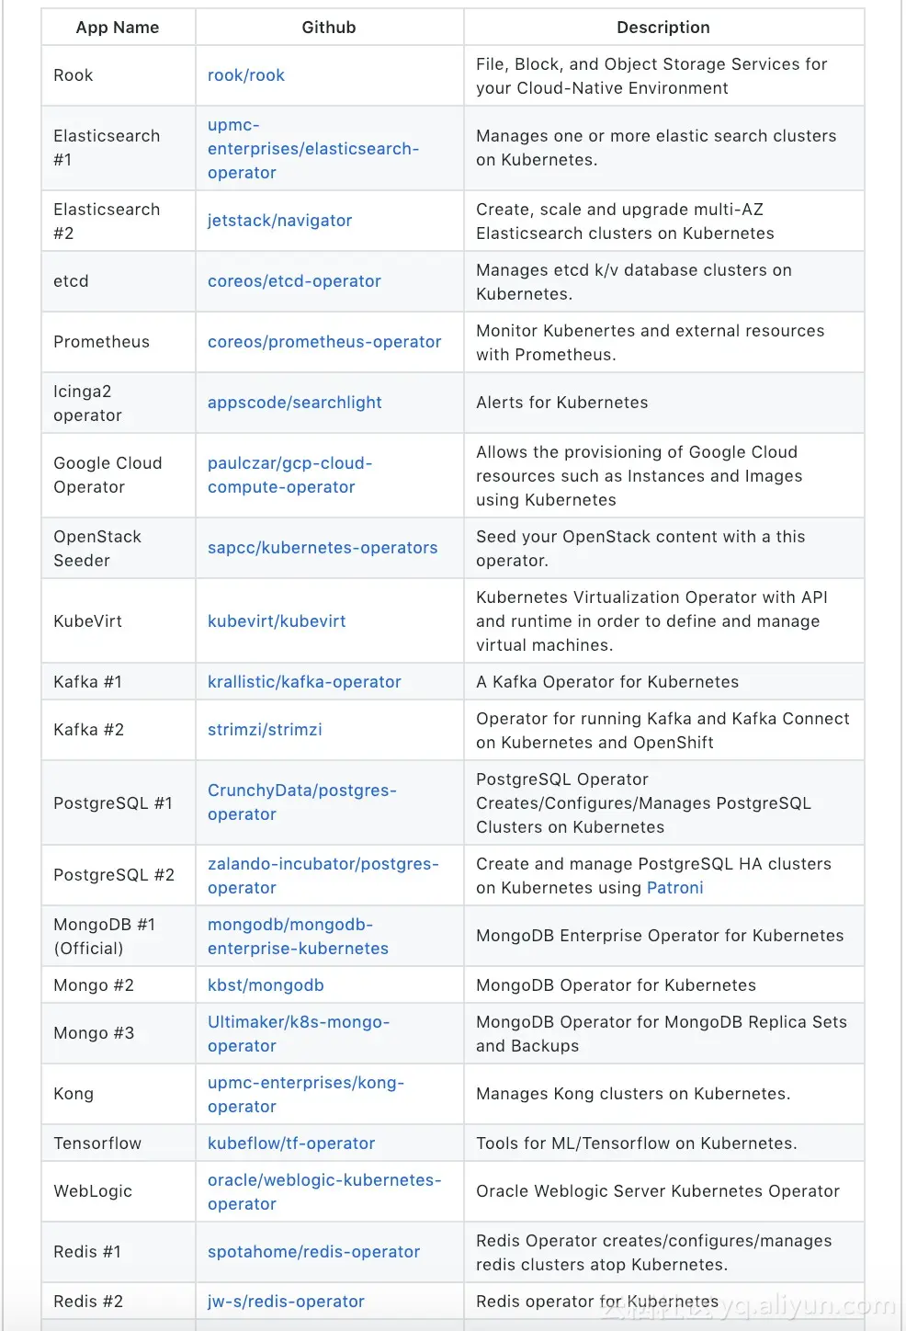The width and height of the screenshot is (906, 1331).
Task: Follow the jw-s/redis-operator link
Action: (x=286, y=1302)
